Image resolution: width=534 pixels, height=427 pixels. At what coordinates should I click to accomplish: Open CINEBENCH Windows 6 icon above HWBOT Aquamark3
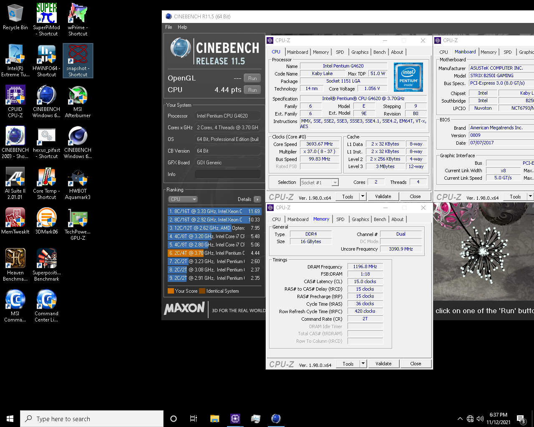[x=78, y=142]
